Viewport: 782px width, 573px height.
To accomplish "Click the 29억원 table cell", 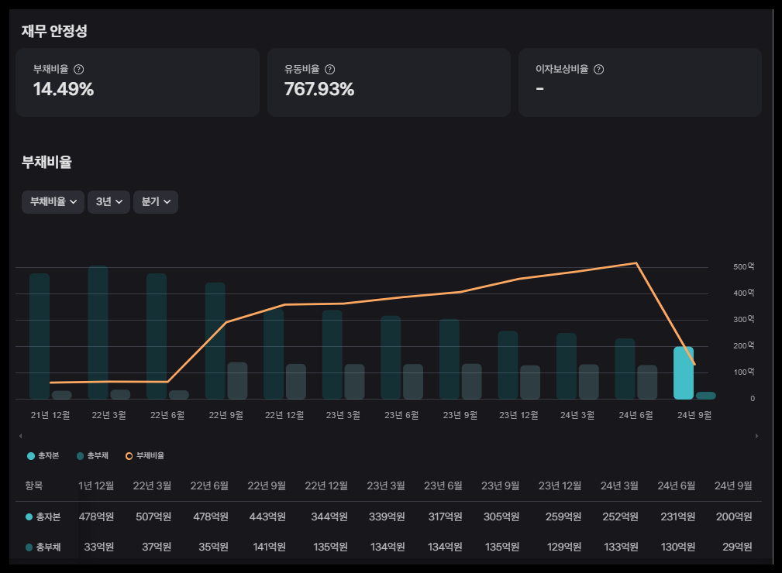I will 737,547.
